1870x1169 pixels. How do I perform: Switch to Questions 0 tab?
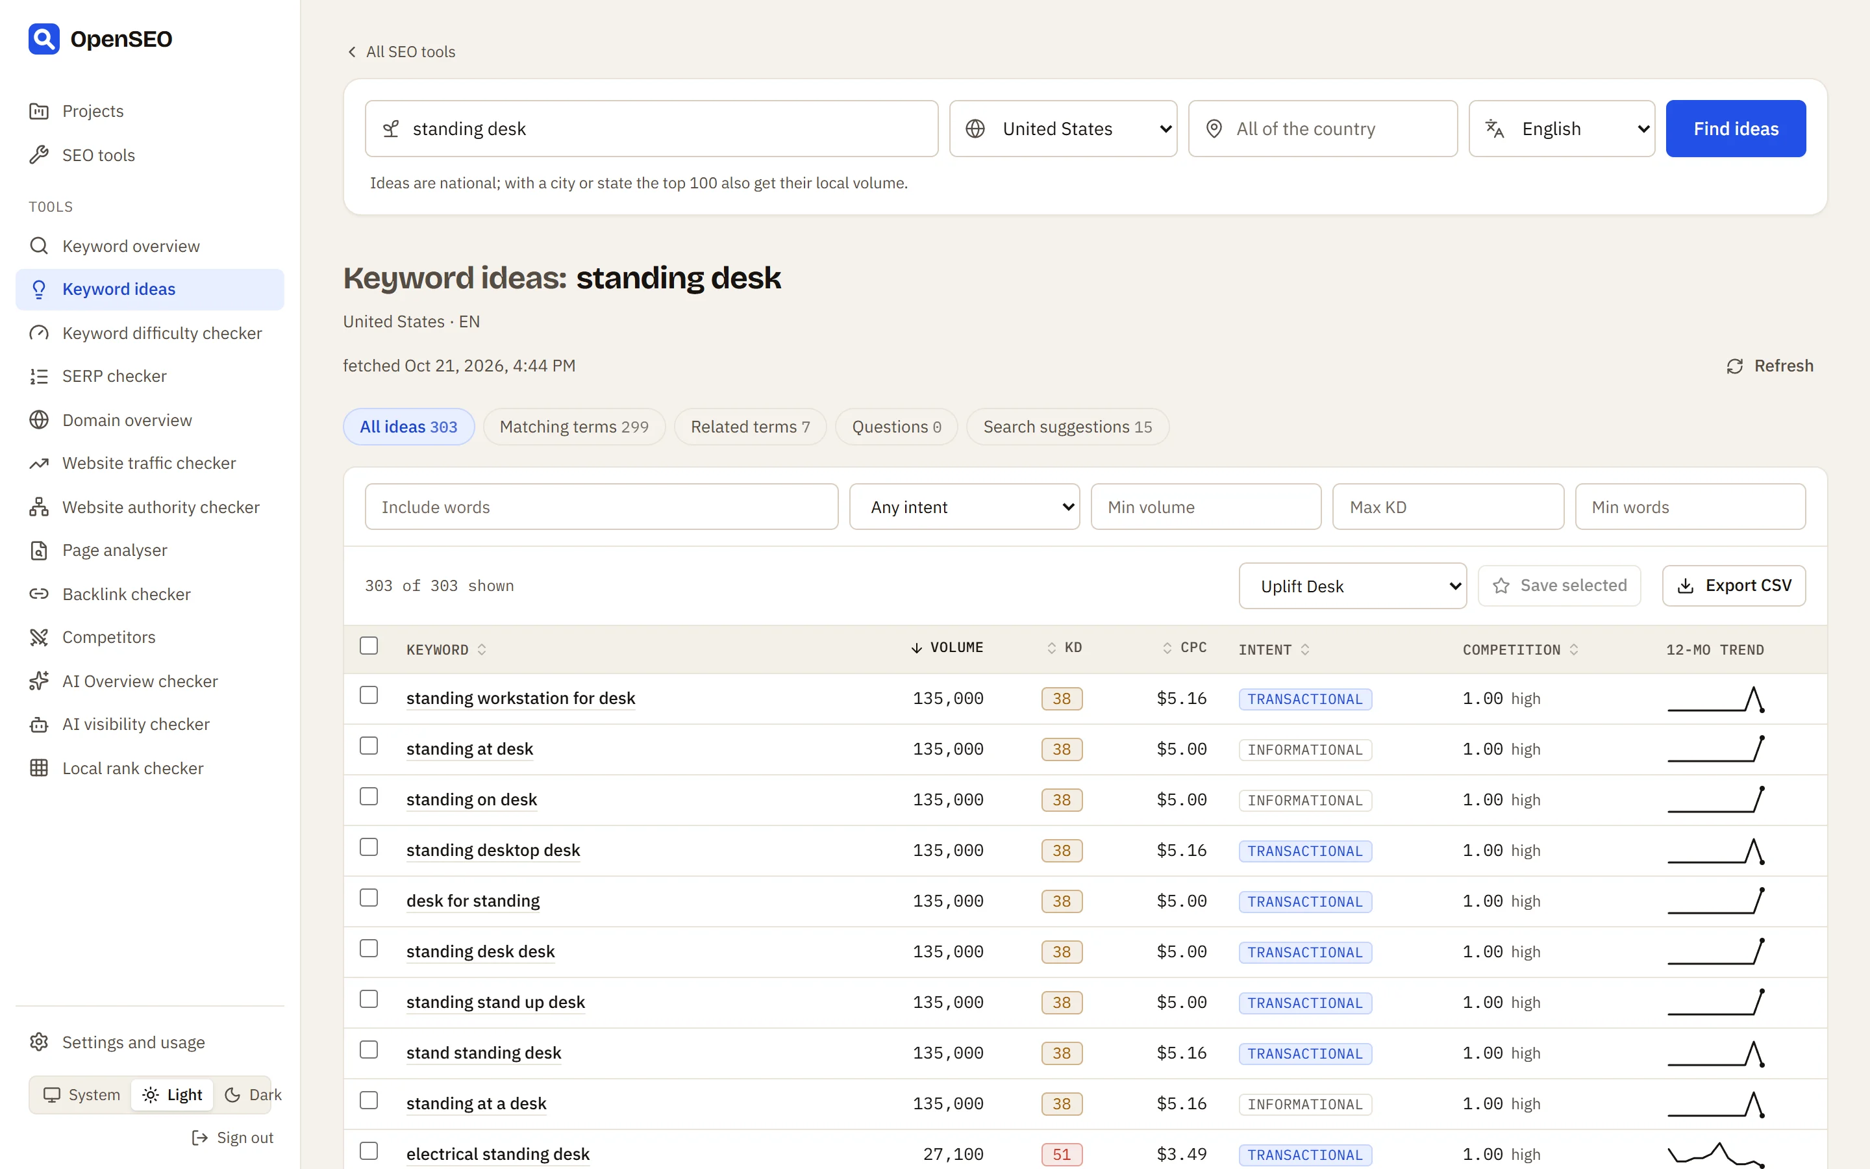(896, 427)
